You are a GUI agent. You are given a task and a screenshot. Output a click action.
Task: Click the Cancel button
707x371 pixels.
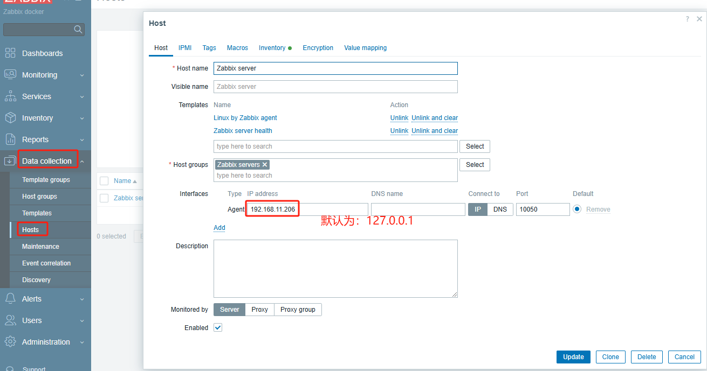pos(684,357)
